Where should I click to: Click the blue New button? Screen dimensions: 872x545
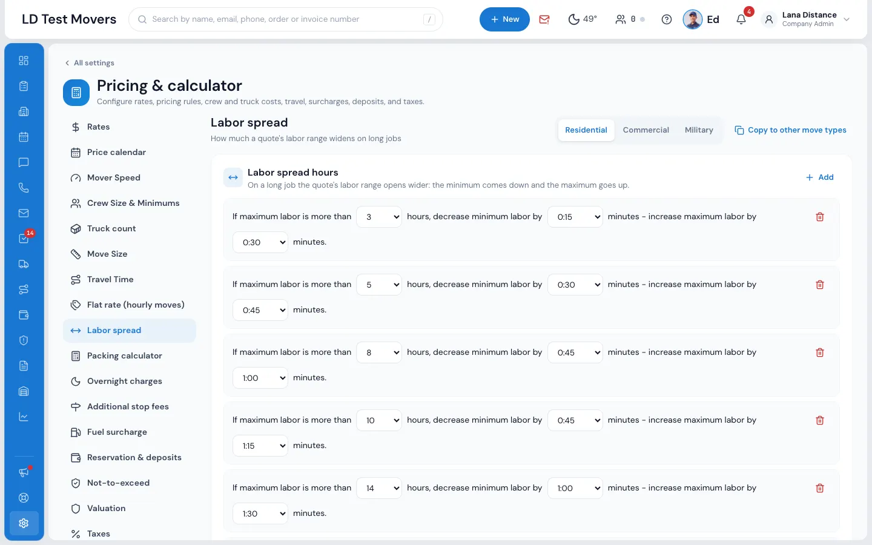coord(504,19)
